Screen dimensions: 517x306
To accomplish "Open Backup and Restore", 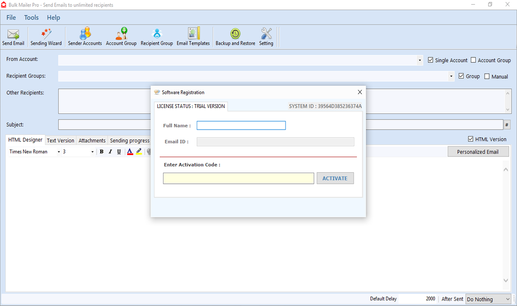I will (x=236, y=37).
